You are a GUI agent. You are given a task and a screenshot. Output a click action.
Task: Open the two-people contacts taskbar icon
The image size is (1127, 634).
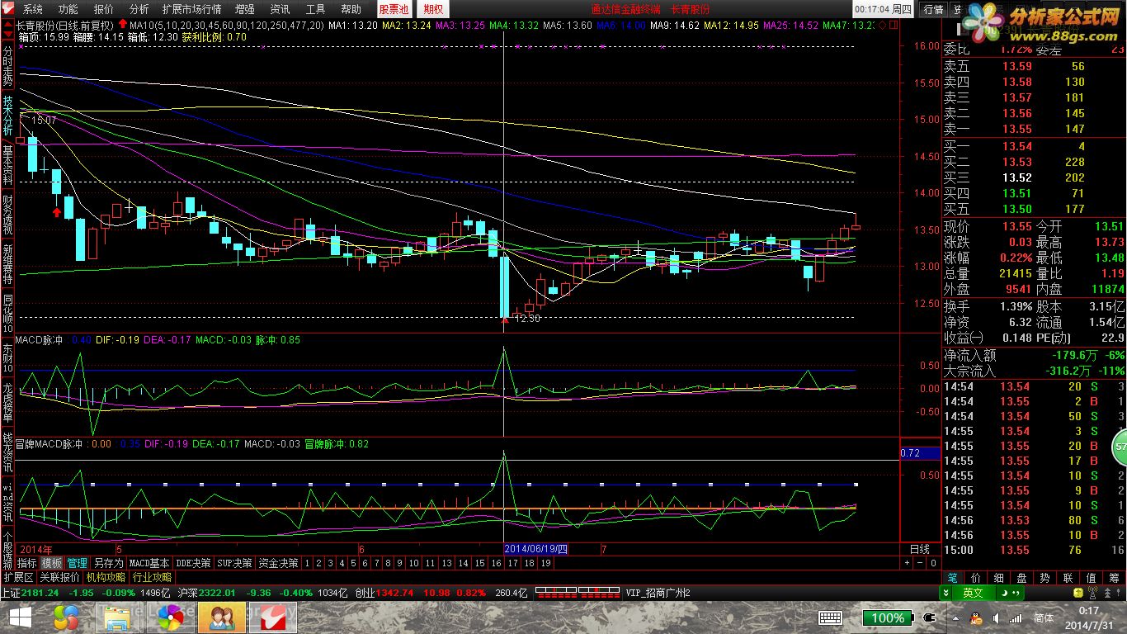point(221,617)
